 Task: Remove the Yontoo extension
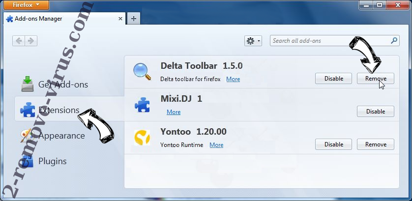coord(375,144)
